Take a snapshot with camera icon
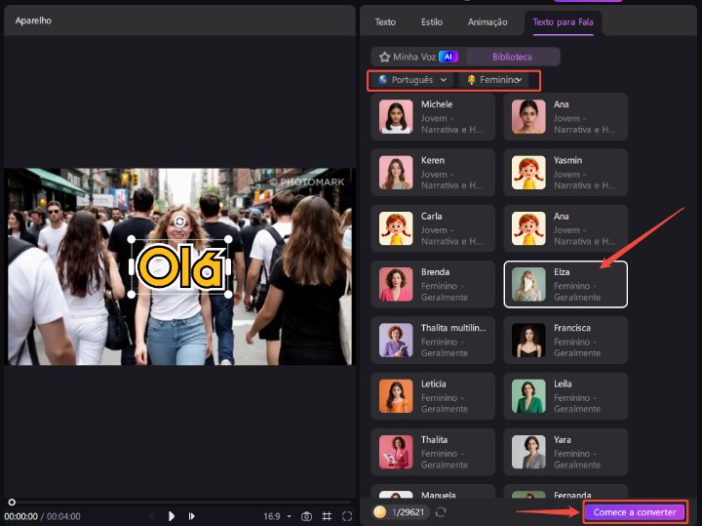The image size is (702, 526). (306, 516)
